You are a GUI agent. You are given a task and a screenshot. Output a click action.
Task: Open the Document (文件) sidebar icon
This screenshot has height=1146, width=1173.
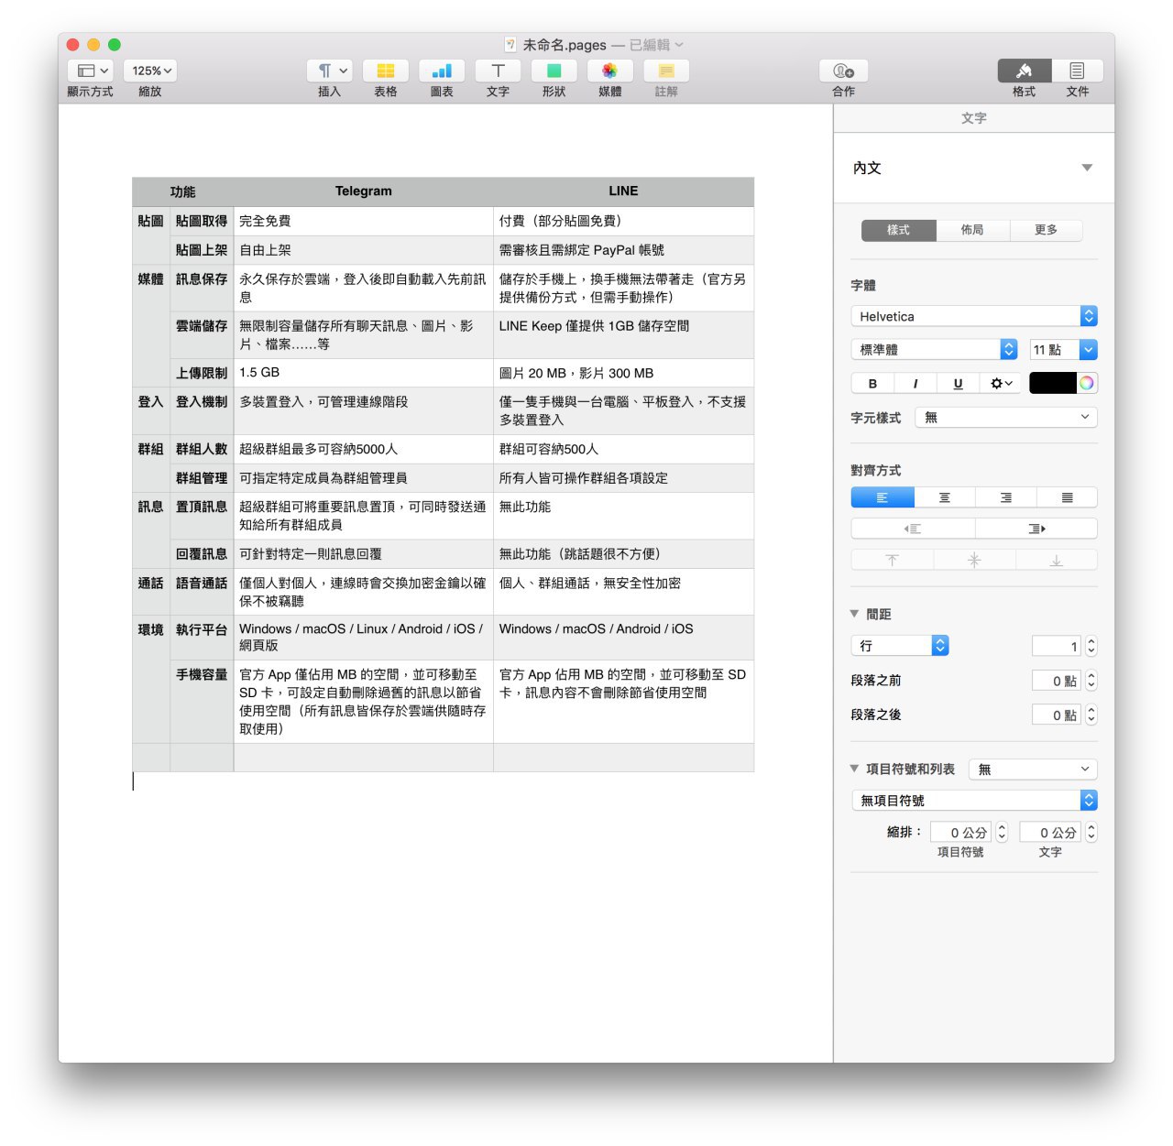tap(1077, 71)
